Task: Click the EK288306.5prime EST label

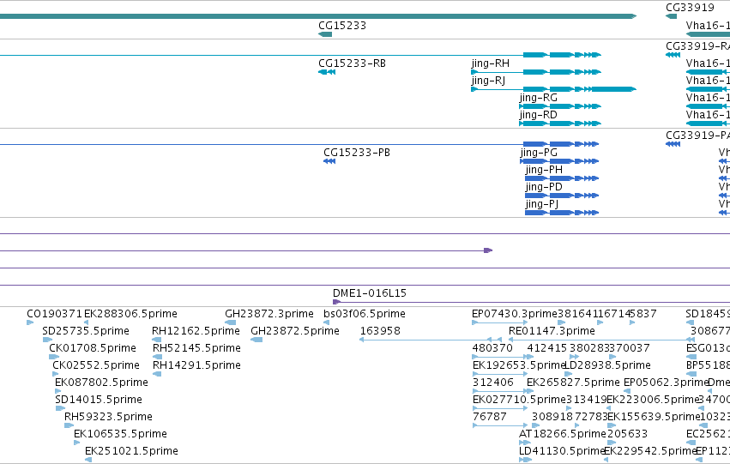Action: click(x=131, y=314)
